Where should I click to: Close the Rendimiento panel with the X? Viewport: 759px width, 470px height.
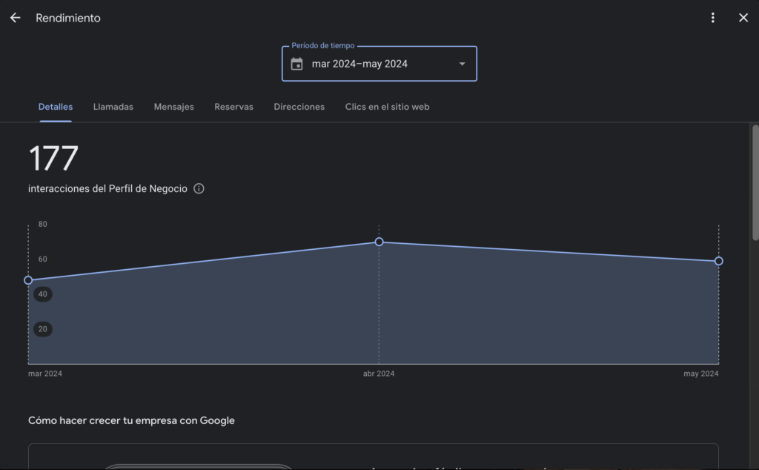tap(743, 18)
